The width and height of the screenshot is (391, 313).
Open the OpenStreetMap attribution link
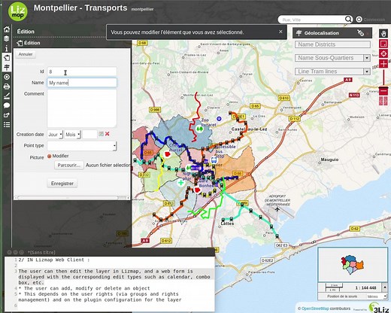(315, 308)
